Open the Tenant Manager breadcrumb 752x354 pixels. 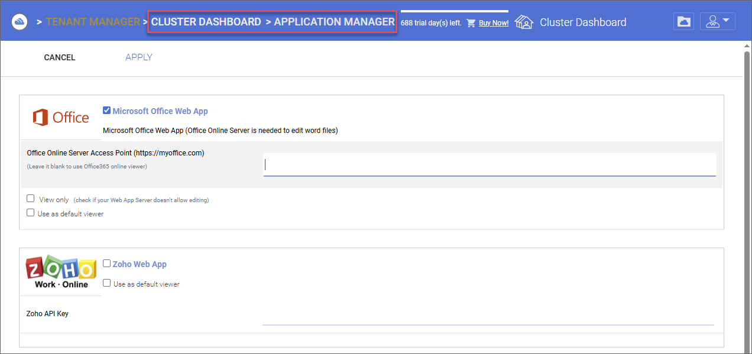[93, 22]
